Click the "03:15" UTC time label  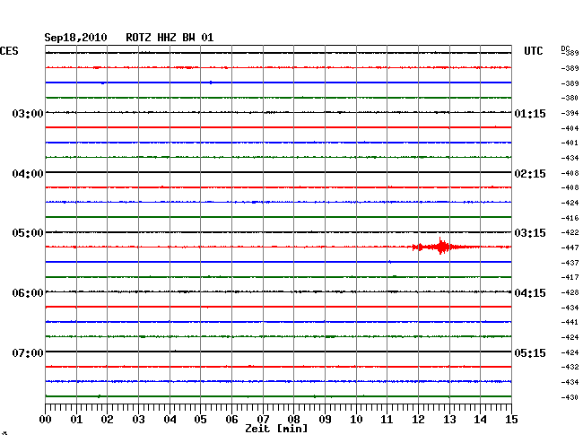point(530,233)
